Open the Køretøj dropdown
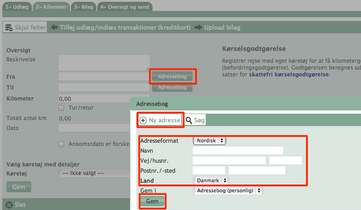Viewport: 361px width, 210px height. point(94,173)
